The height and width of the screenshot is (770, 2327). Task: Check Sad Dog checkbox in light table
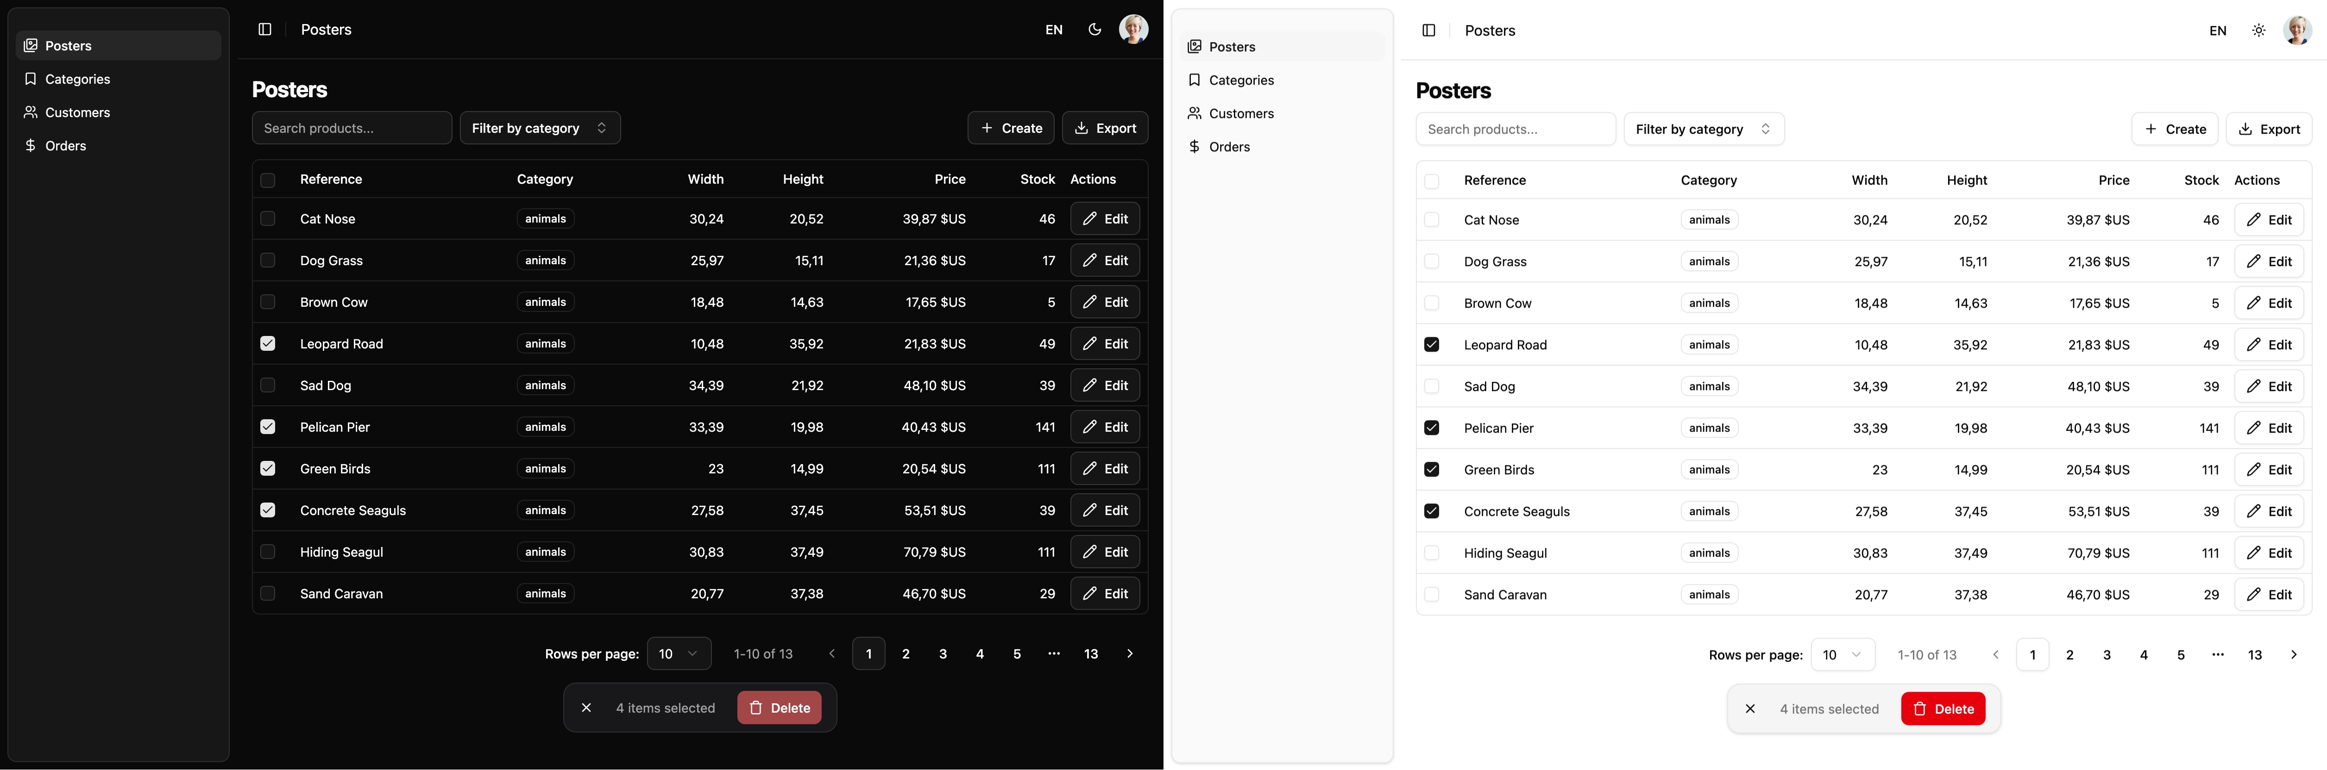(x=1432, y=386)
